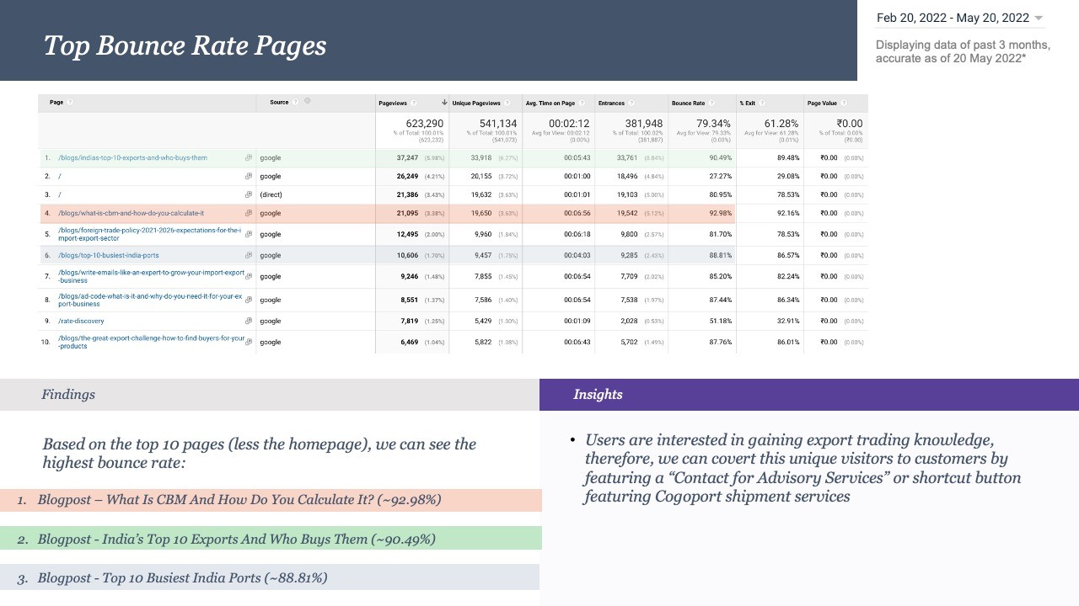
Task: Open /blogs/top-10-busiest-india-ports link
Action: point(108,256)
